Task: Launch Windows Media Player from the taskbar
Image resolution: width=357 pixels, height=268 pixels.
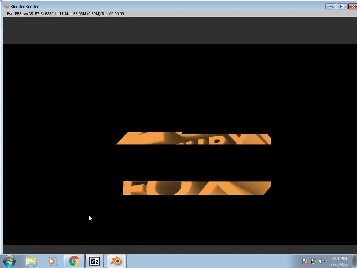Action: click(52, 261)
